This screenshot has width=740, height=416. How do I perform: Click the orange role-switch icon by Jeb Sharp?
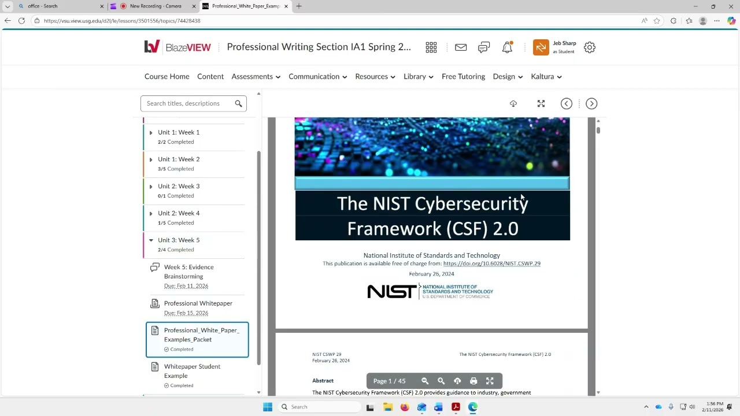point(541,47)
